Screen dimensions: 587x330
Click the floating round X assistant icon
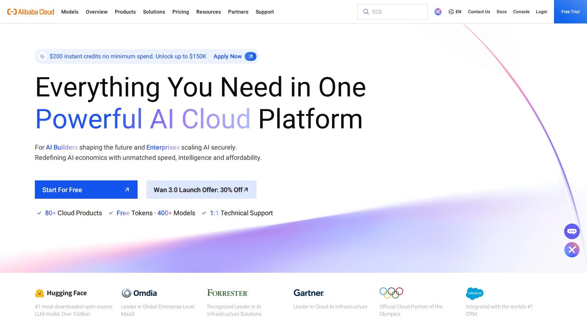click(572, 250)
